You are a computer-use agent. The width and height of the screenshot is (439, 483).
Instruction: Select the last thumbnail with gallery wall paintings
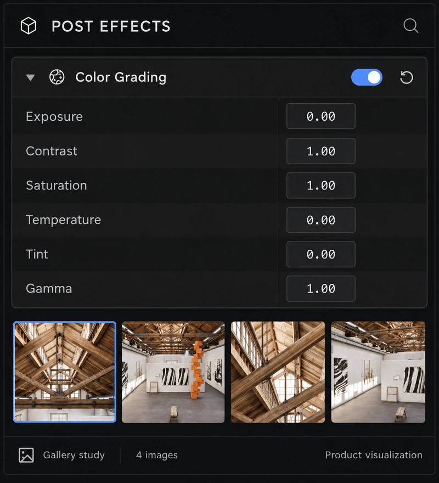coord(378,372)
